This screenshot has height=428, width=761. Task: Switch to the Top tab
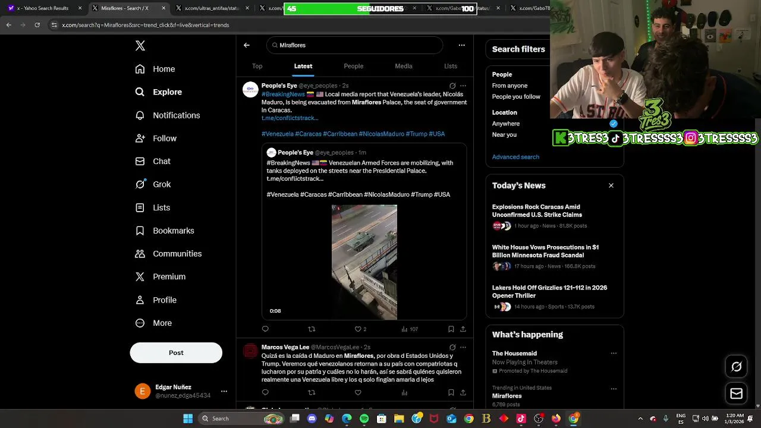(x=257, y=66)
